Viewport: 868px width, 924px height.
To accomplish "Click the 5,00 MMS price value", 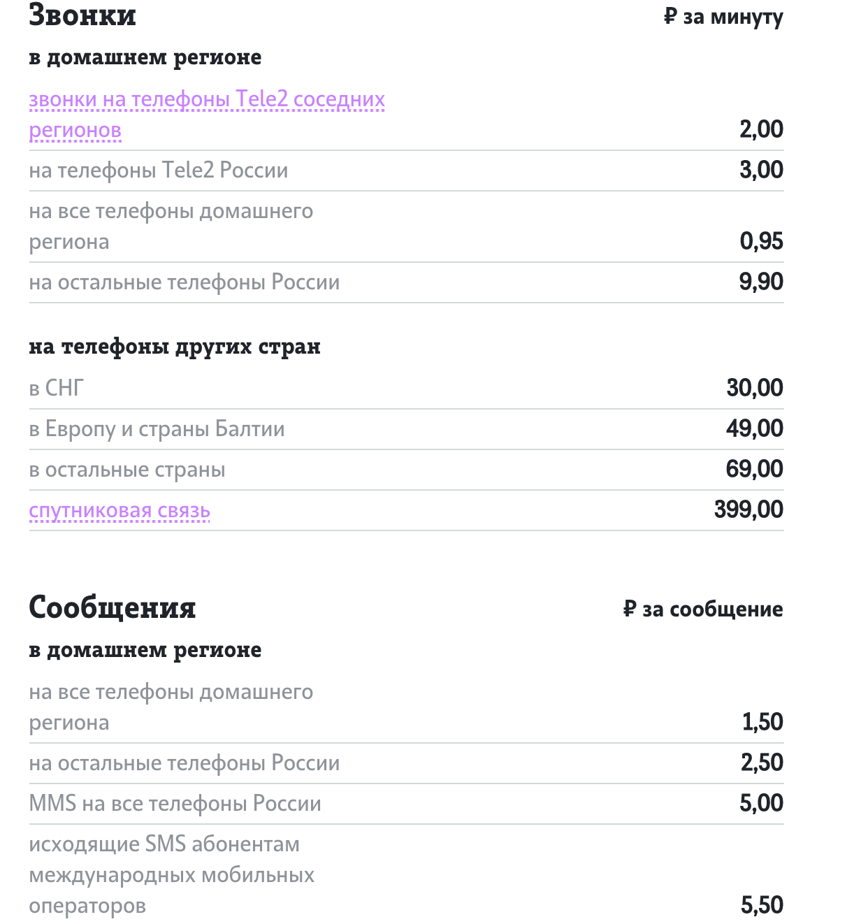I will coord(761,803).
